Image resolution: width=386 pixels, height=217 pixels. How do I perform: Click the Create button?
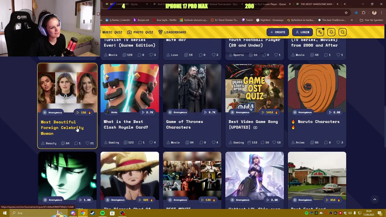[x=278, y=32]
